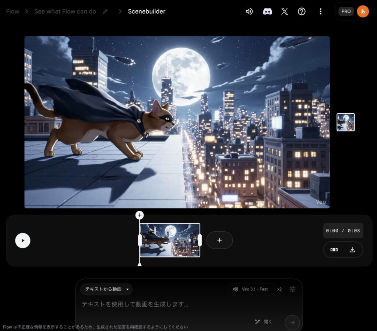Toggle the sound speaker icon in header

(x=249, y=11)
